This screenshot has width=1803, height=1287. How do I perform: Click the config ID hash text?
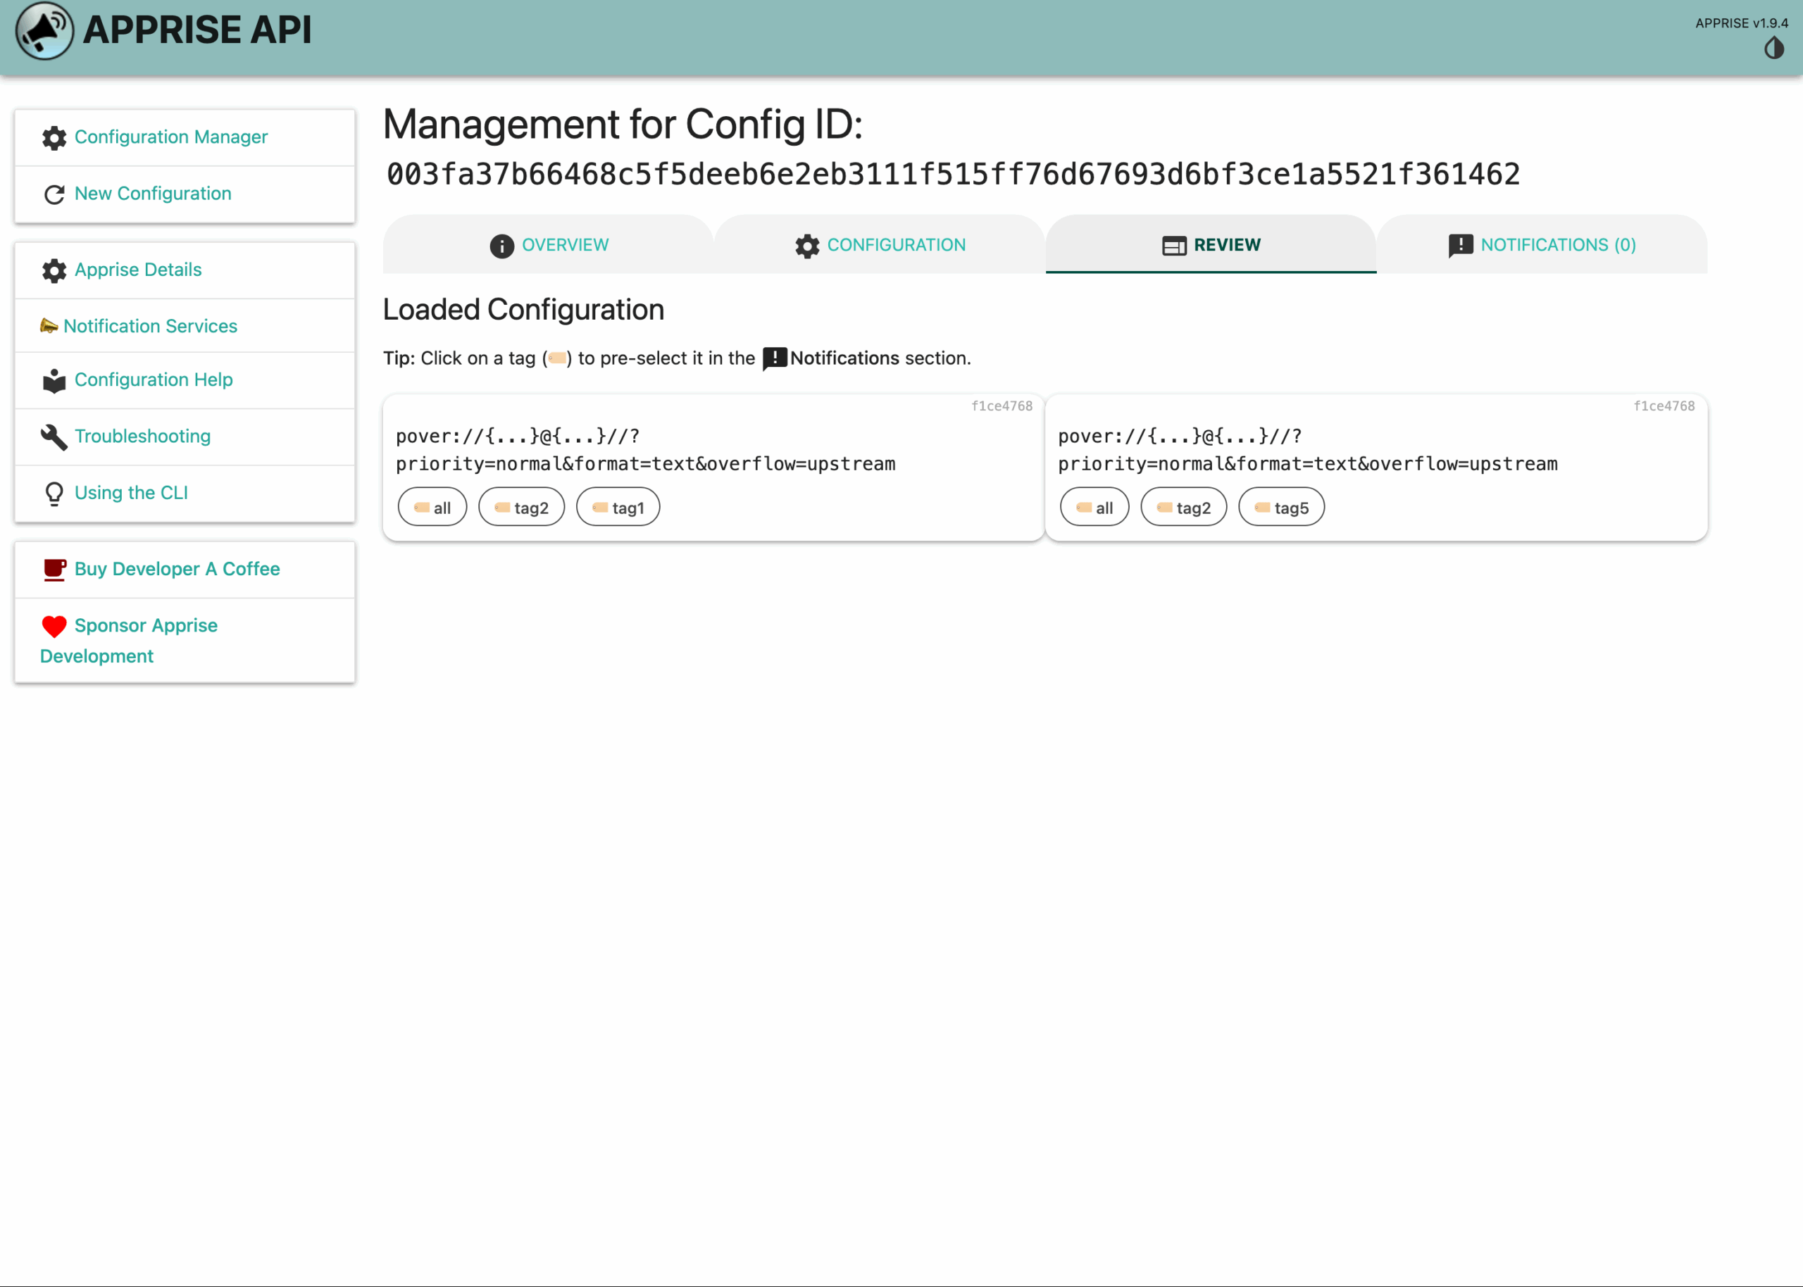pos(953,175)
